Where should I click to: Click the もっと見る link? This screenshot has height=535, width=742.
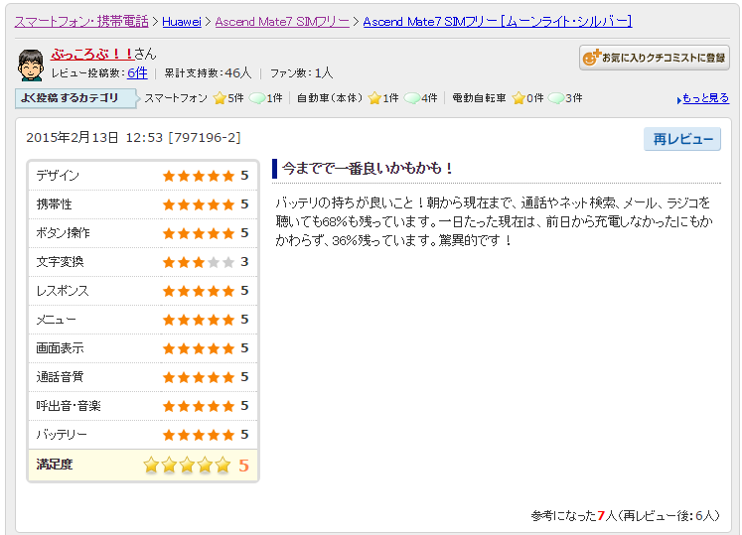[705, 98]
